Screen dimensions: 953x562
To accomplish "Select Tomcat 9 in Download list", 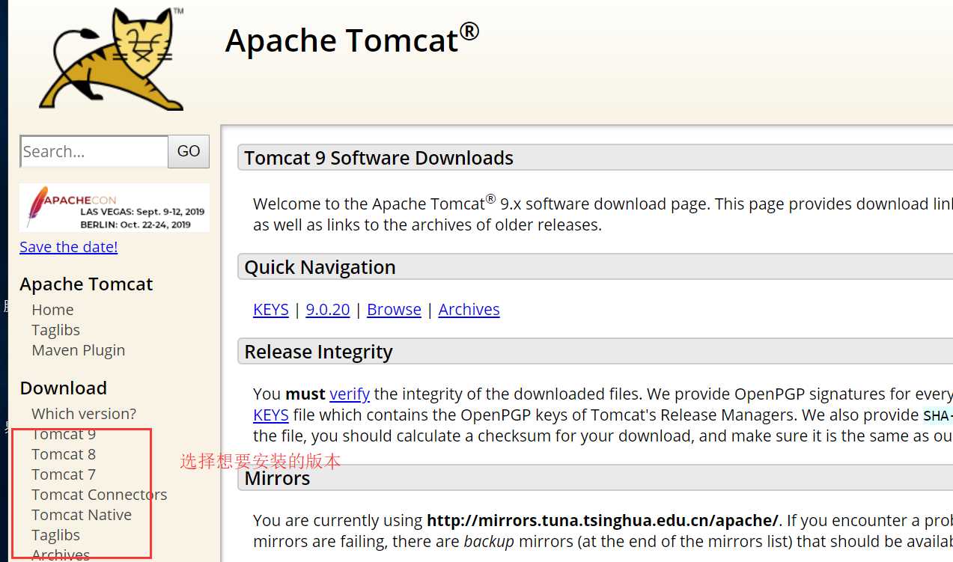I will pos(64,434).
